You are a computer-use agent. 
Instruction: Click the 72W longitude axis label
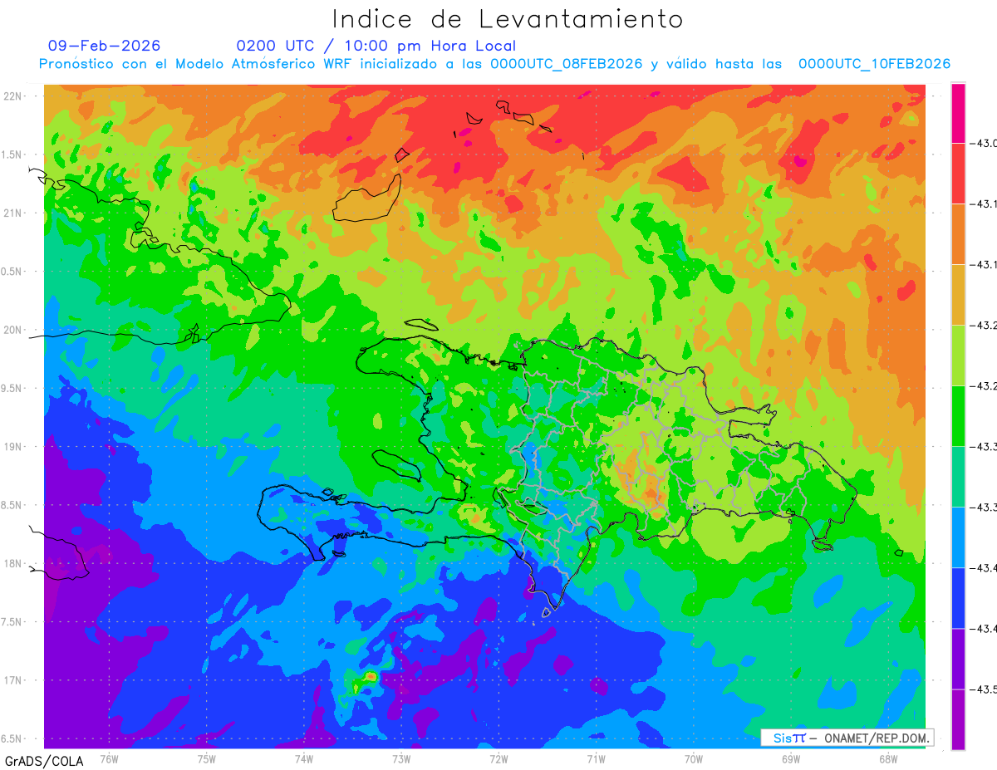tap(498, 758)
